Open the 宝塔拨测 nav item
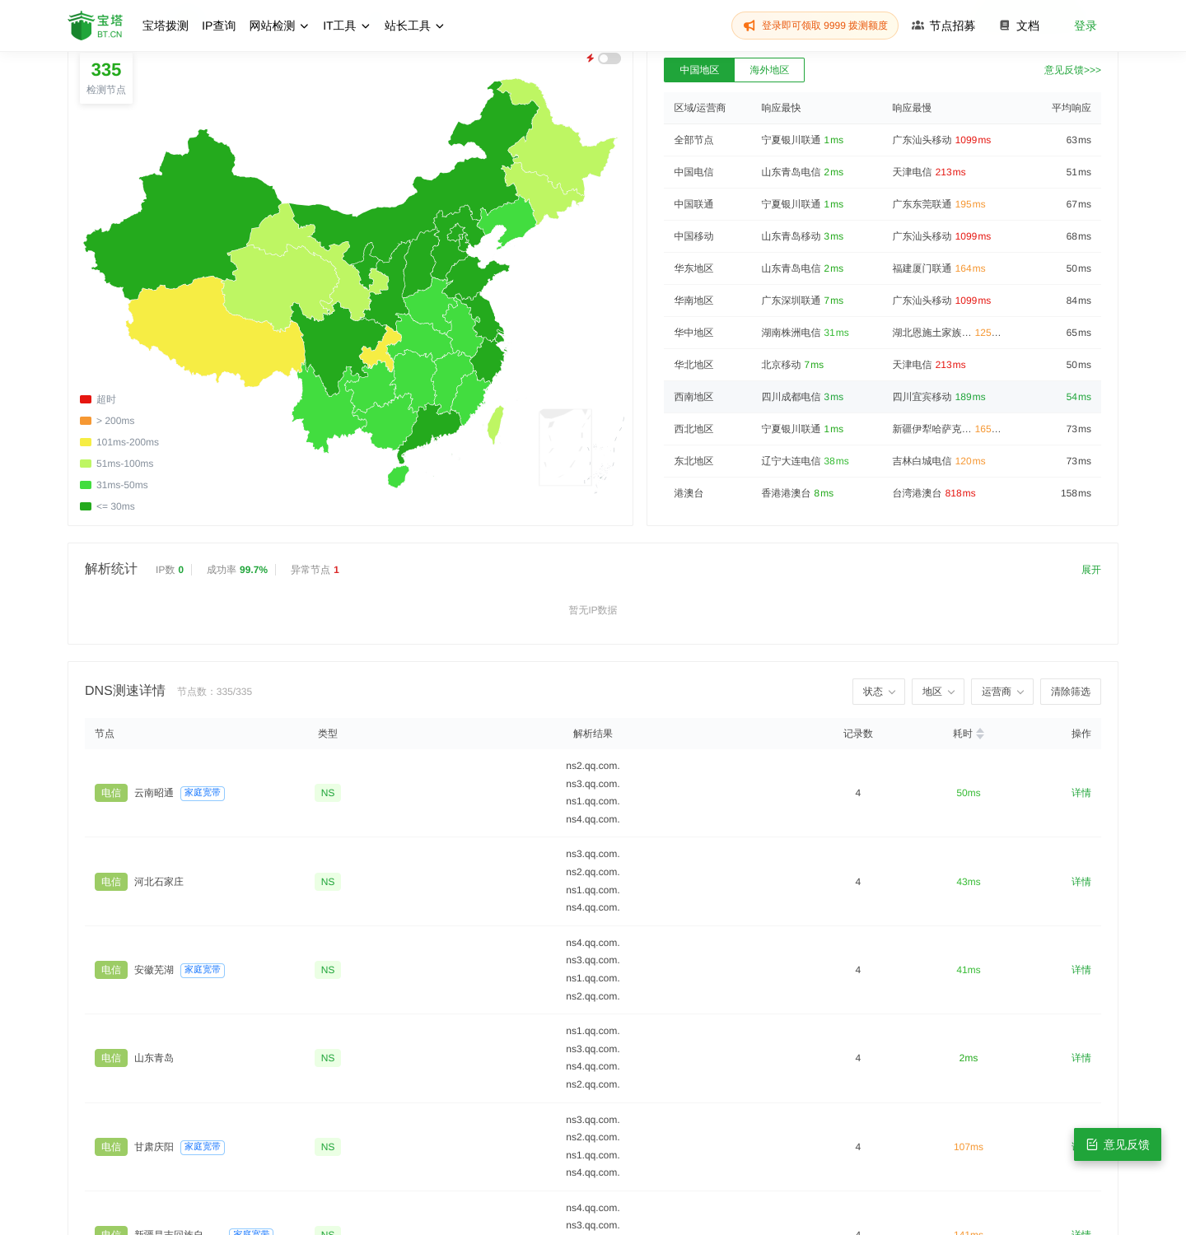This screenshot has width=1186, height=1235. (166, 26)
